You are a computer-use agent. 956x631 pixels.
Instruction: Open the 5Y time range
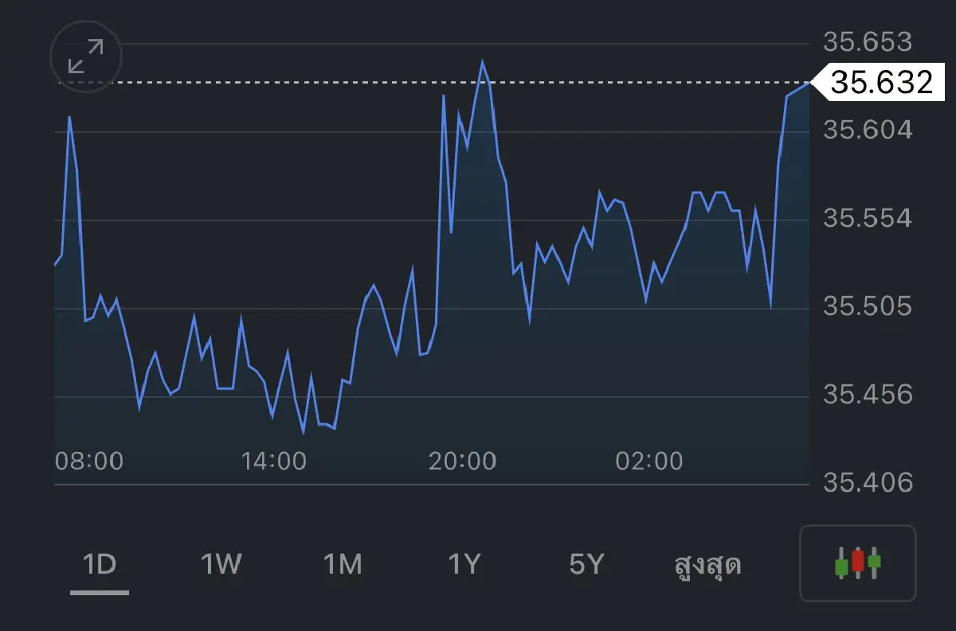click(587, 565)
